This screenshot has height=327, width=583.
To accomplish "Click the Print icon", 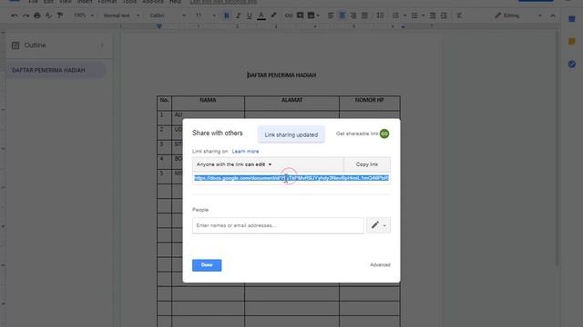I will click(x=37, y=15).
